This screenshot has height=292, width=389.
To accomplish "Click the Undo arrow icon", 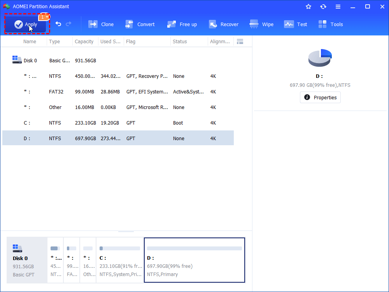I will pyautogui.click(x=58, y=24).
